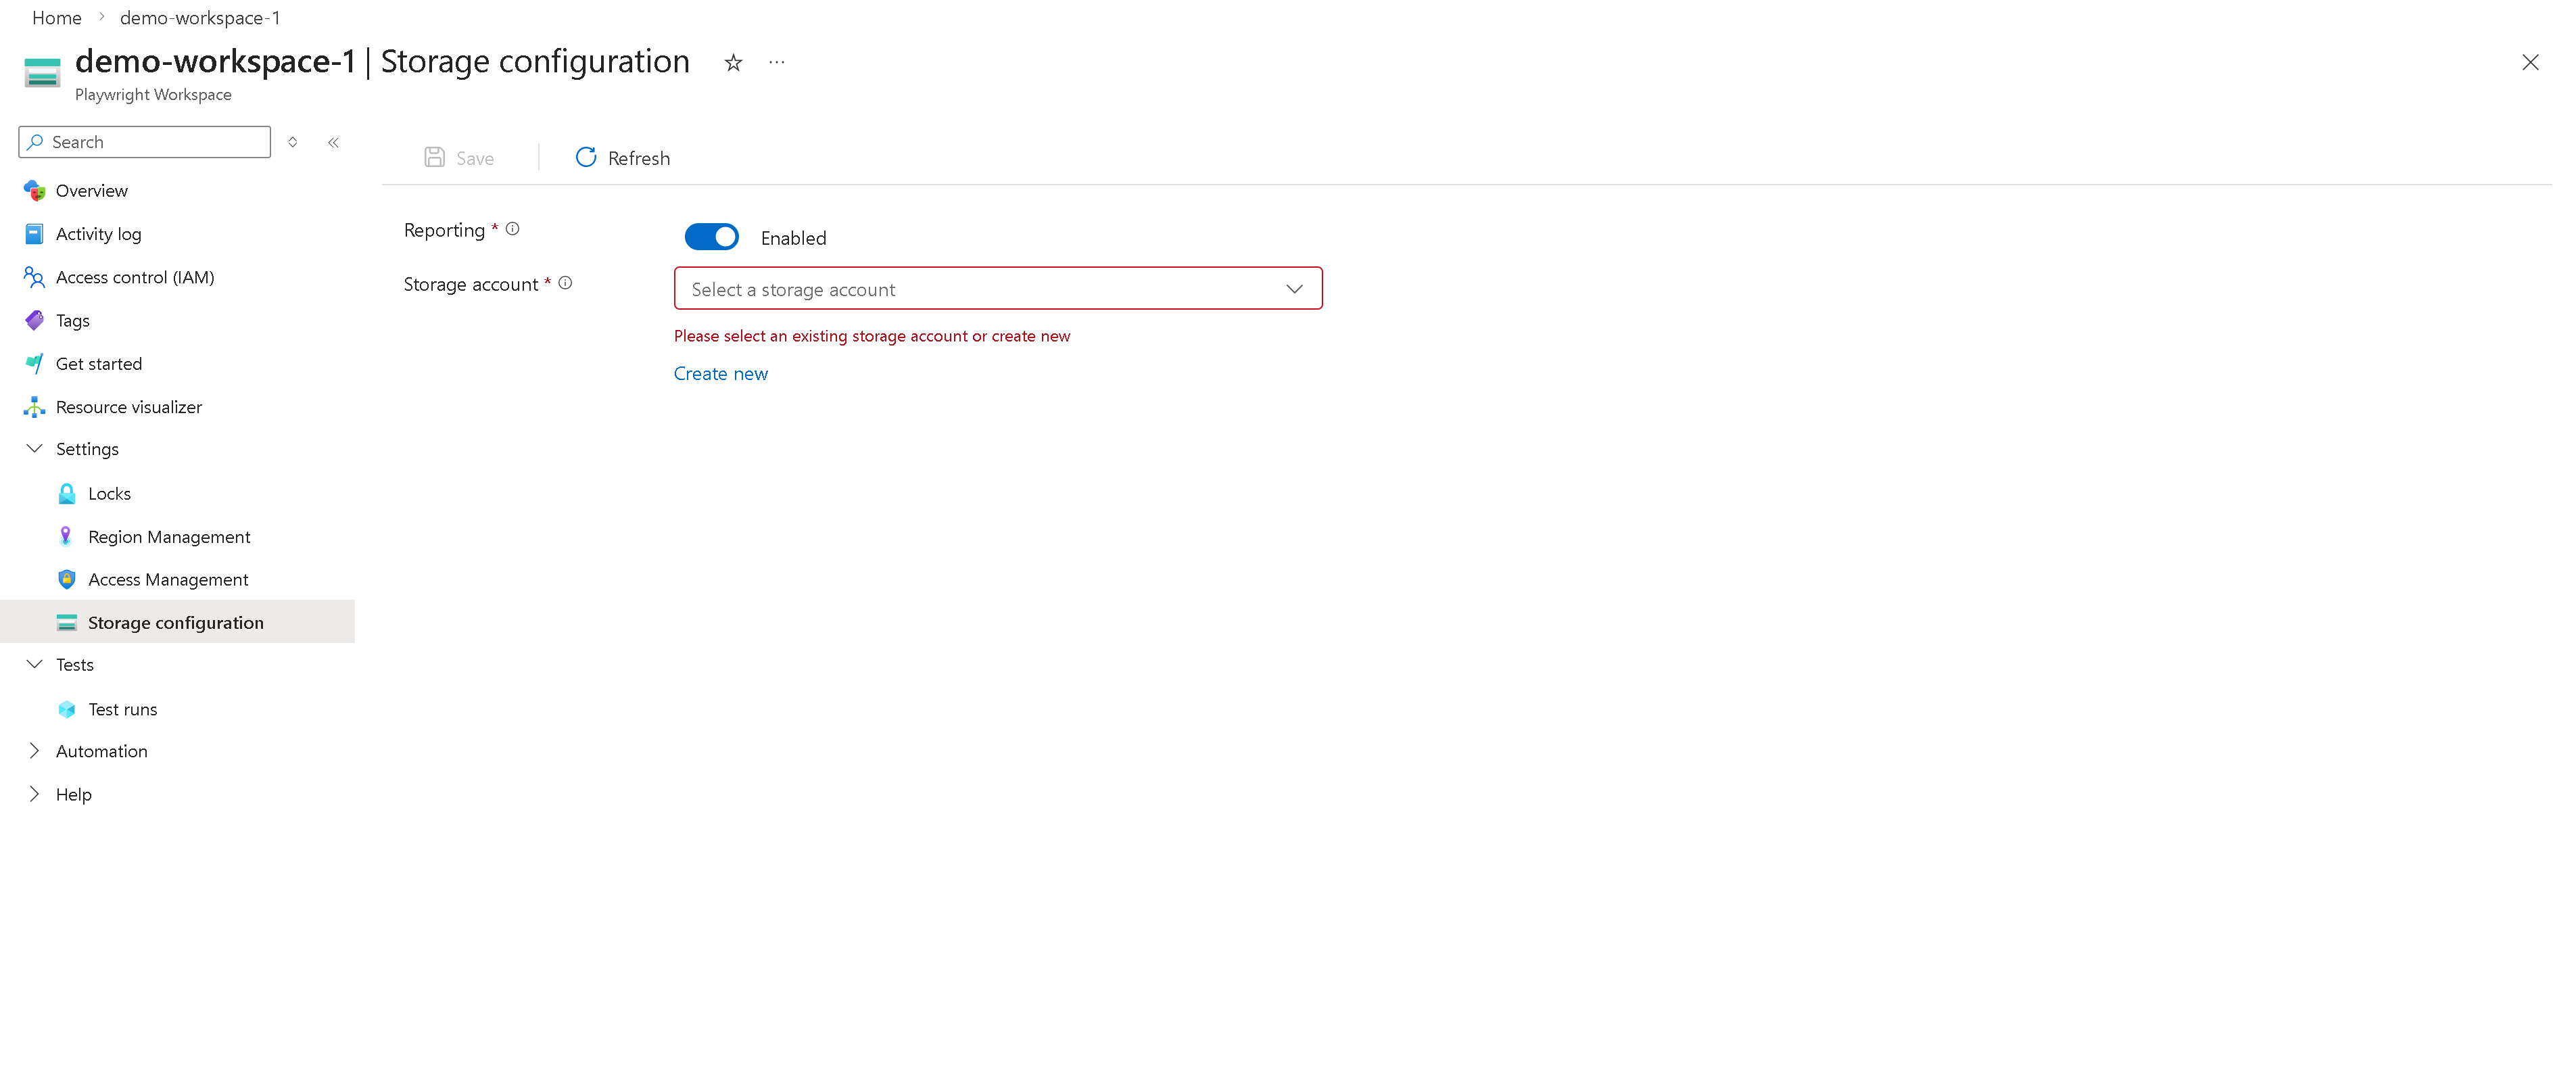Click the Storage account info icon
The image size is (2576, 1092).
coord(565,283)
